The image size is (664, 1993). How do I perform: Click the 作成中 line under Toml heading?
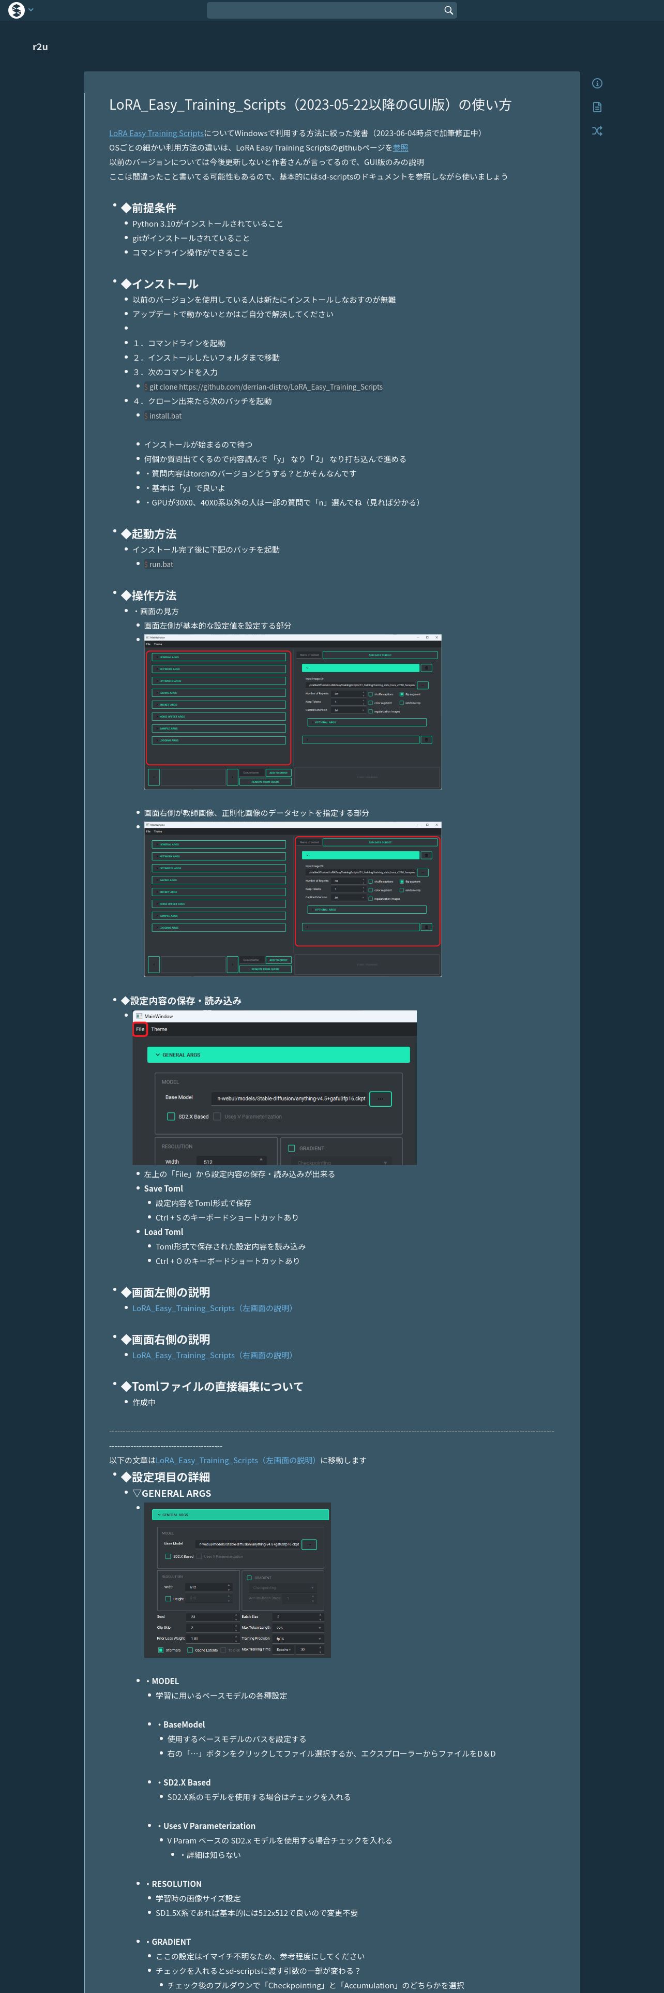pyautogui.click(x=144, y=1403)
